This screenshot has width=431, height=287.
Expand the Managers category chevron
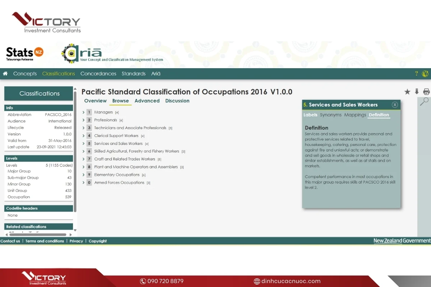click(84, 112)
